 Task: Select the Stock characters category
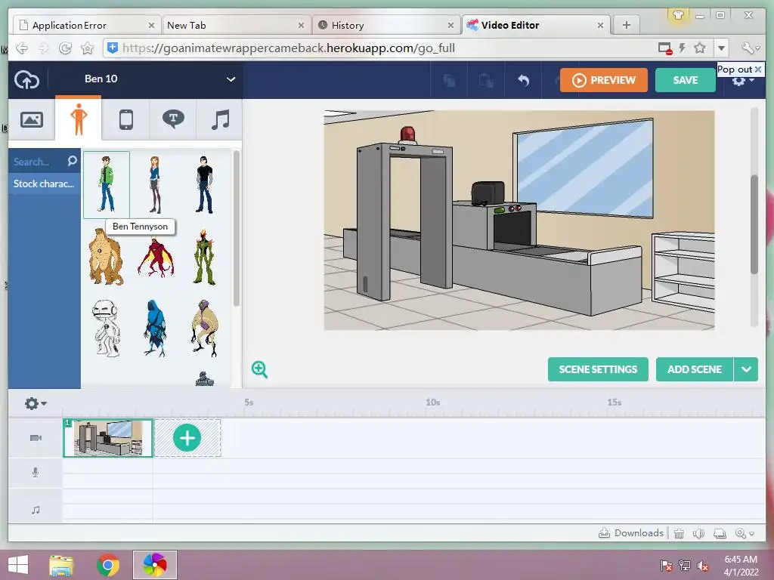[x=44, y=184]
